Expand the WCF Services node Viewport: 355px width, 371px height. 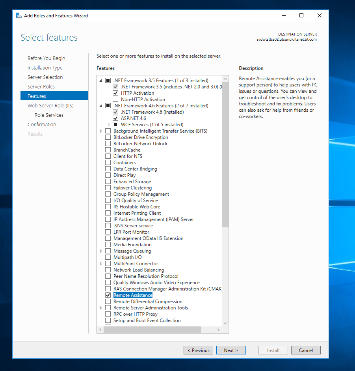pyautogui.click(x=109, y=125)
